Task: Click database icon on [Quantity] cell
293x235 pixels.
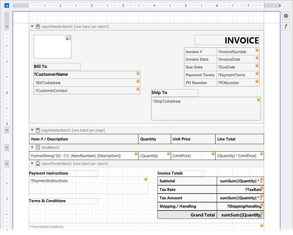Action: (168, 154)
